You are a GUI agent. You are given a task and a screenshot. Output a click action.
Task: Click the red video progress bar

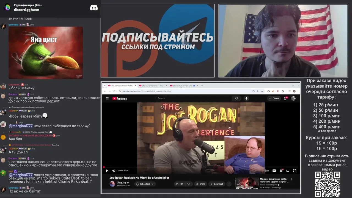201,167
